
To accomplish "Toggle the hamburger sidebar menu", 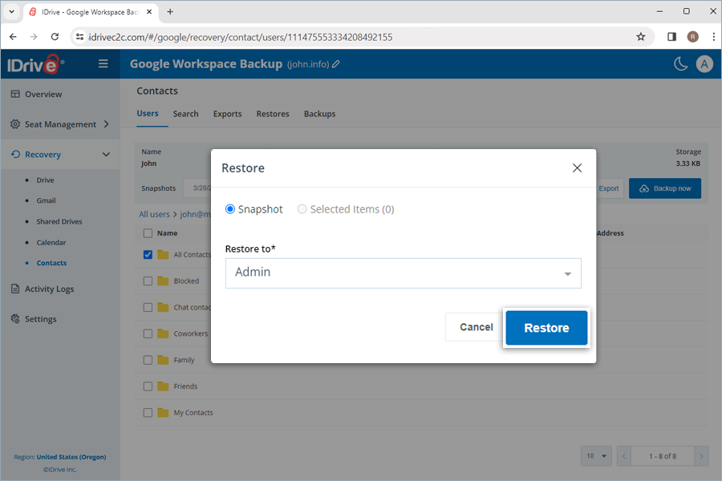I will (x=103, y=63).
